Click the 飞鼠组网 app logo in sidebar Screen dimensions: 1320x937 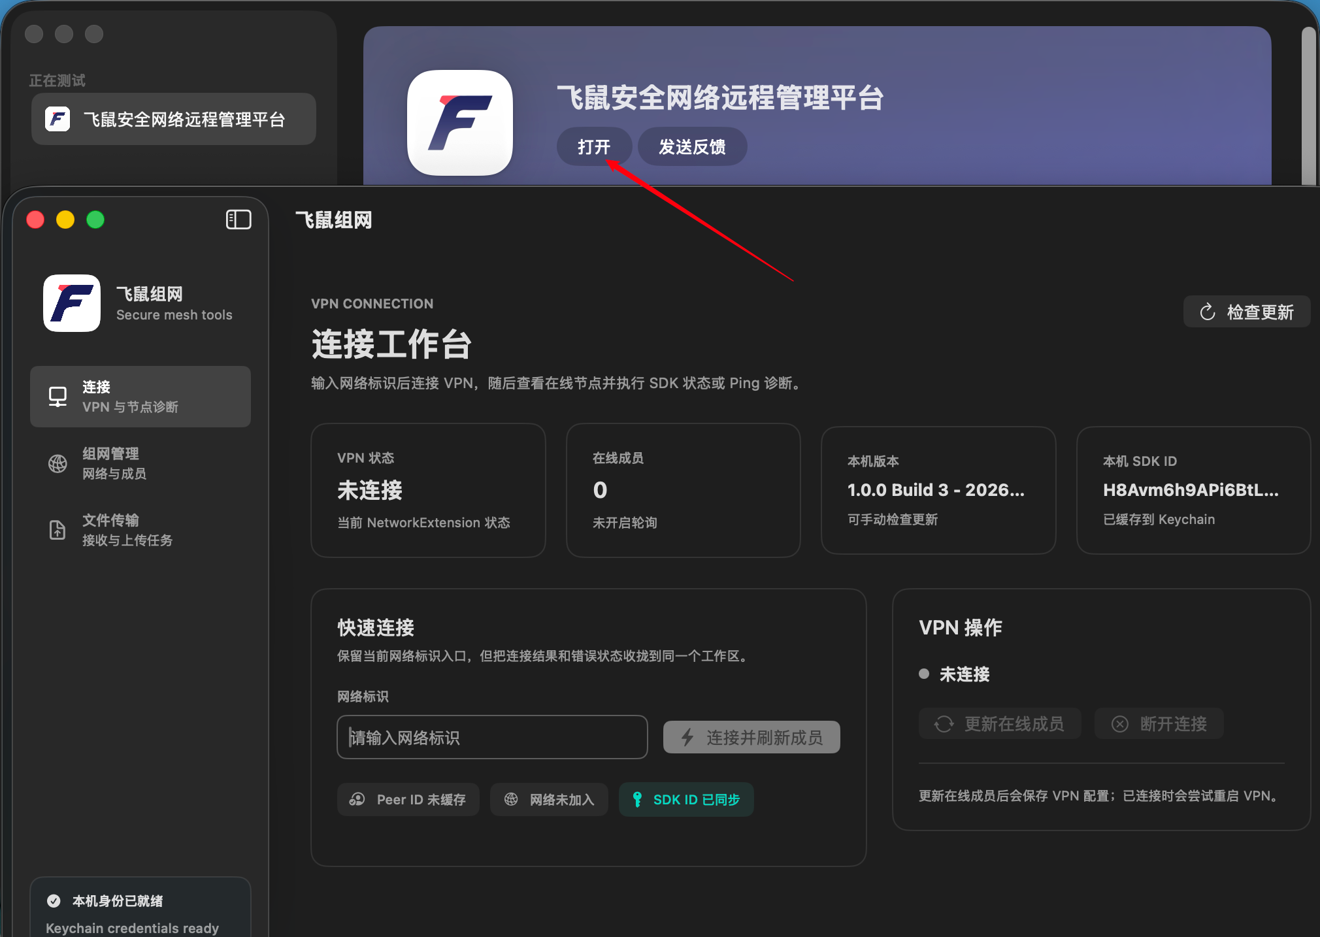(x=72, y=303)
